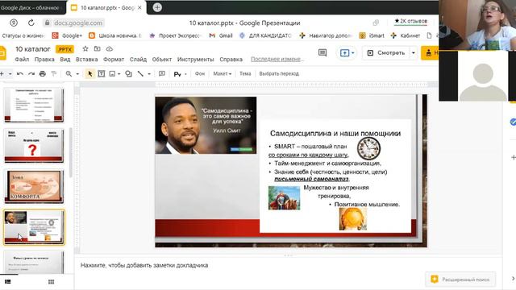The width and height of the screenshot is (516, 290).
Task: Open the Google+ bookmark
Action: click(x=67, y=35)
